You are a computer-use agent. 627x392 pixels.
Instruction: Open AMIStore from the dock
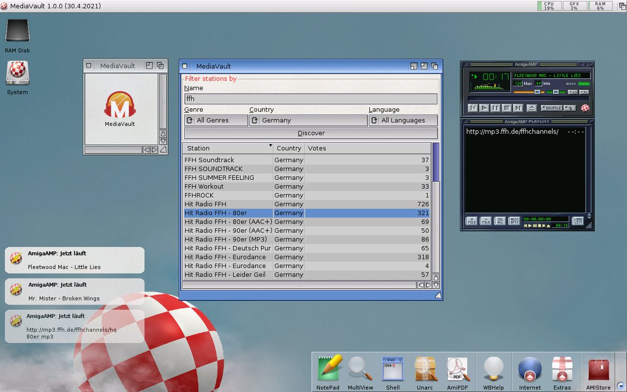click(598, 373)
